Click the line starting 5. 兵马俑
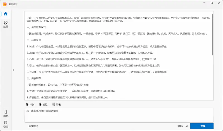Image resolution: width=223 pixels, height=131 pixels. click(97, 72)
